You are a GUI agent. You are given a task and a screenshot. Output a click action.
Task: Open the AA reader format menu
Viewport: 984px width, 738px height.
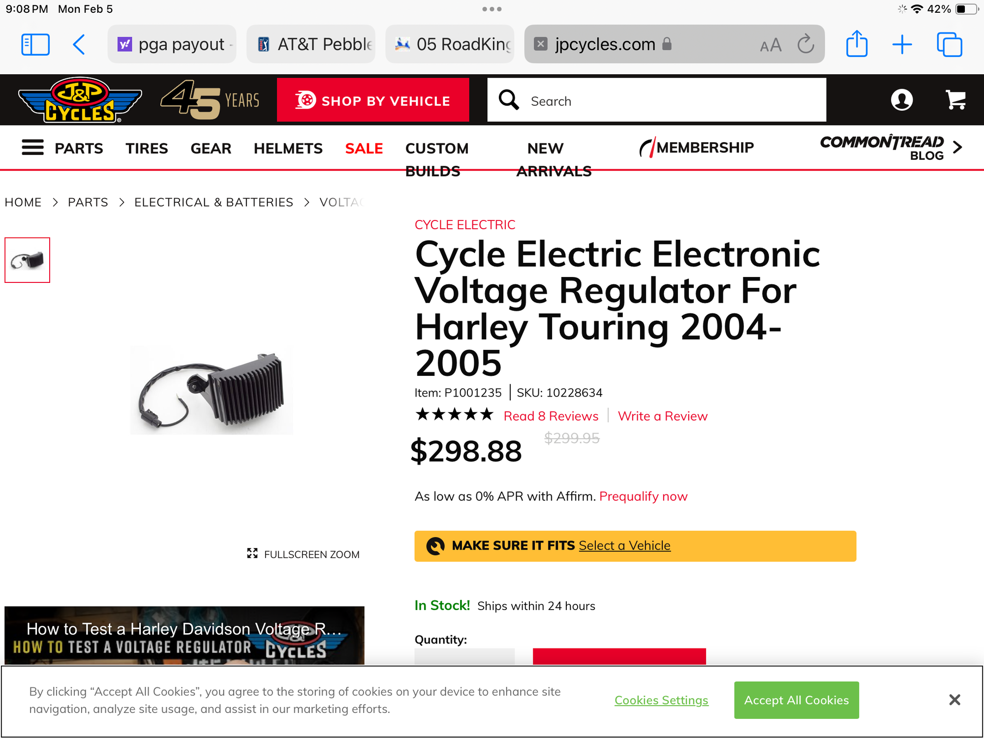[770, 45]
